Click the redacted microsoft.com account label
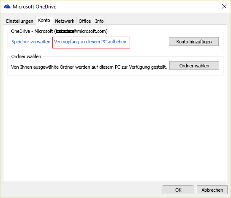The height and width of the screenshot is (198, 231). point(81,31)
